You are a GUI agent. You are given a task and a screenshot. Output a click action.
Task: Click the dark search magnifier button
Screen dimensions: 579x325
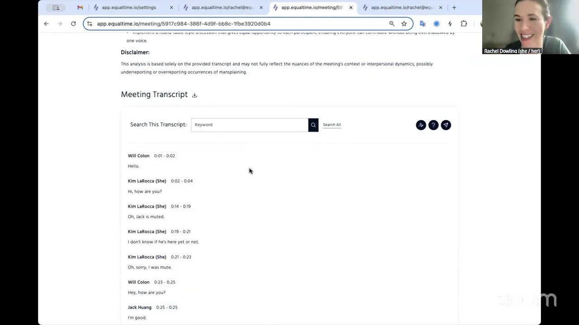click(313, 125)
